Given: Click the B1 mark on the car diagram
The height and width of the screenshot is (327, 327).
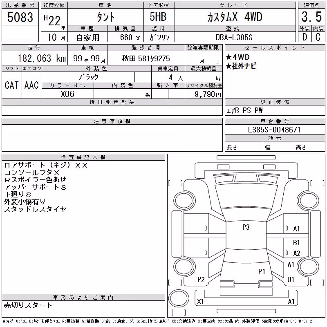Looking at the screenshot, I should (296, 243).
